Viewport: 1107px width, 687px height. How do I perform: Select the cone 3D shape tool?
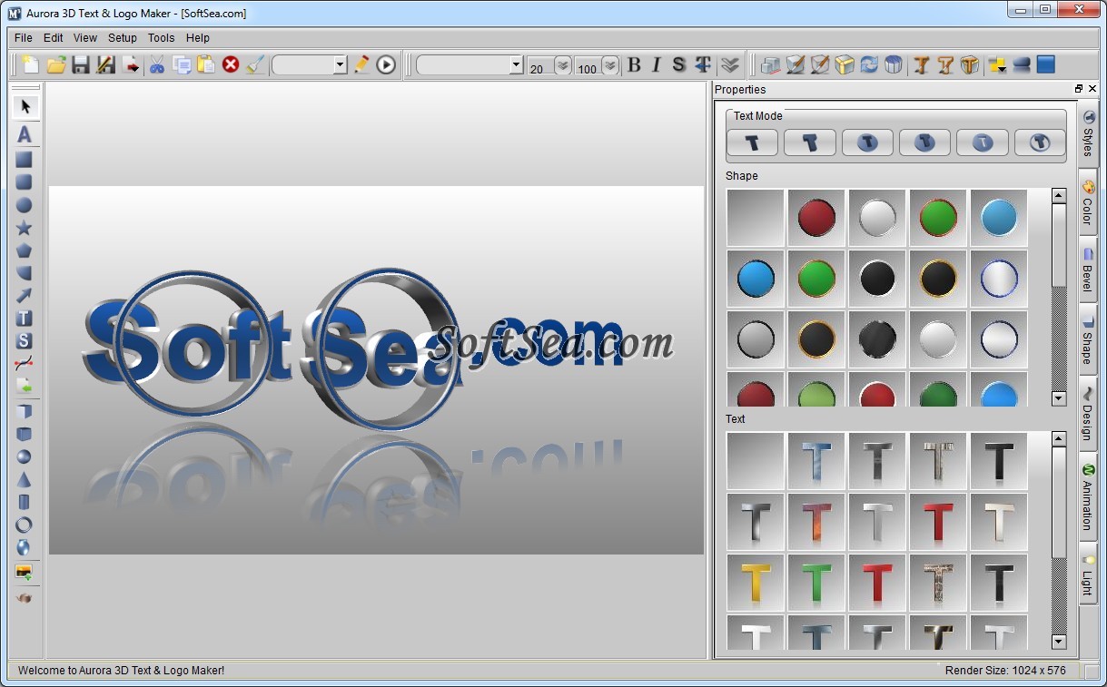coord(25,479)
